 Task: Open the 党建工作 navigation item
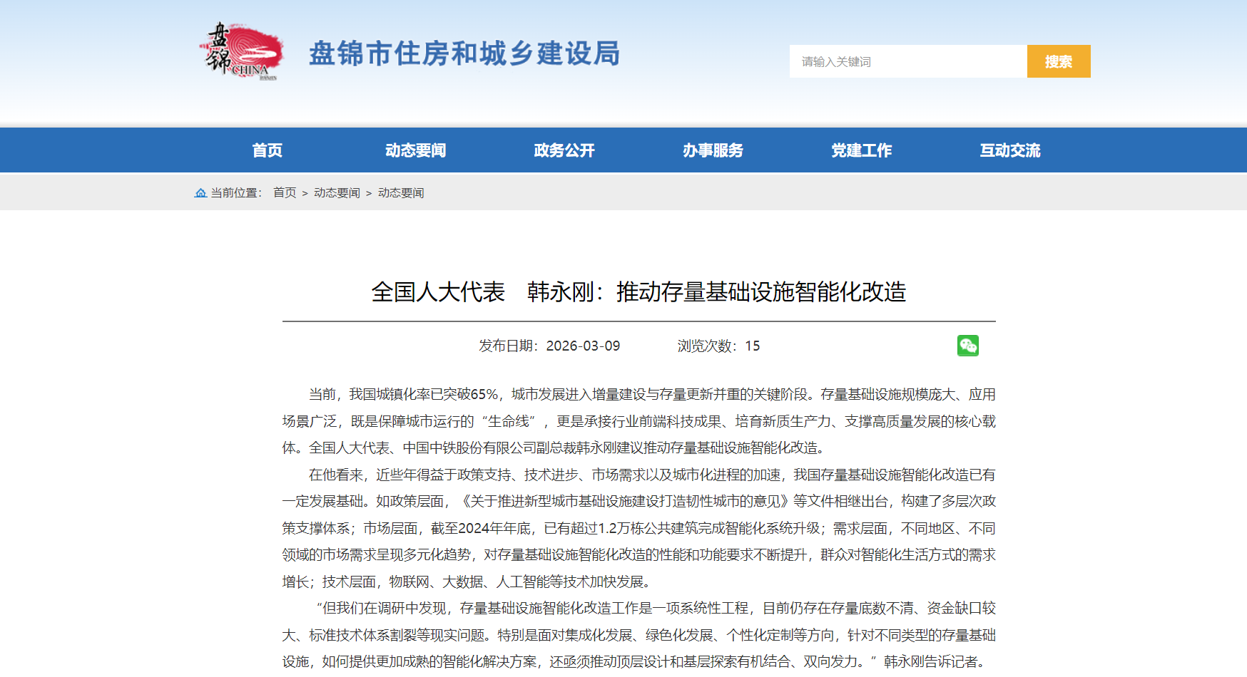(861, 150)
